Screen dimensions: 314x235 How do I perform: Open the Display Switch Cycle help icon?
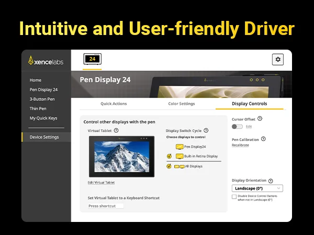coord(206,131)
